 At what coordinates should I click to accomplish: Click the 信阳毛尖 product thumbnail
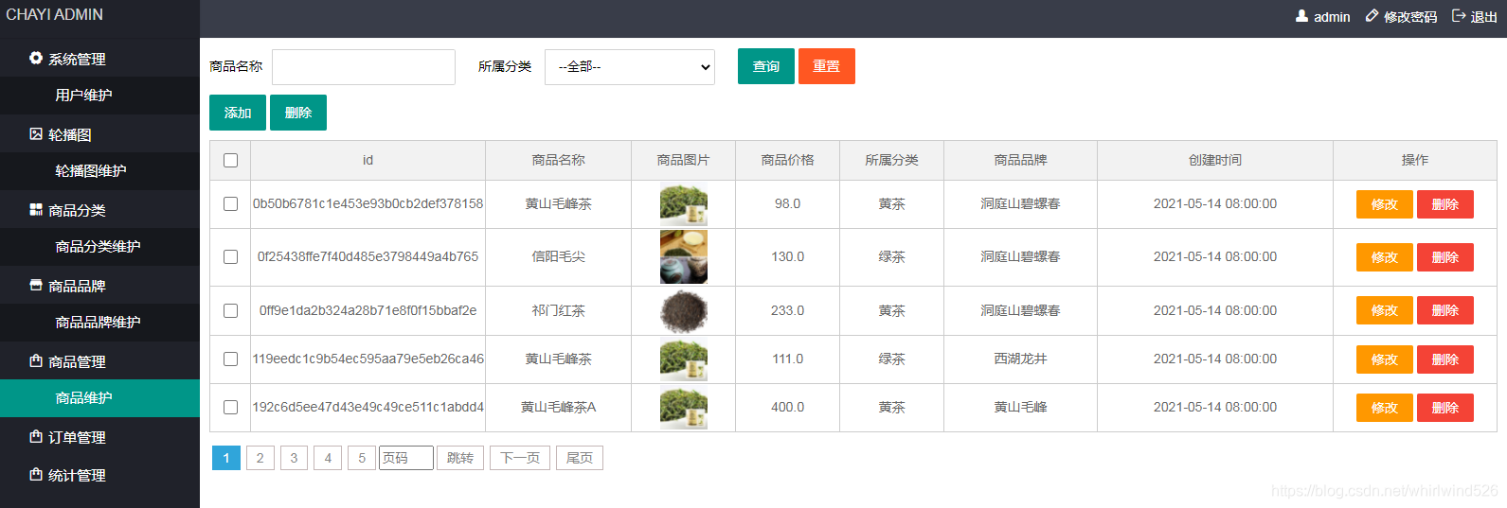[x=684, y=257]
